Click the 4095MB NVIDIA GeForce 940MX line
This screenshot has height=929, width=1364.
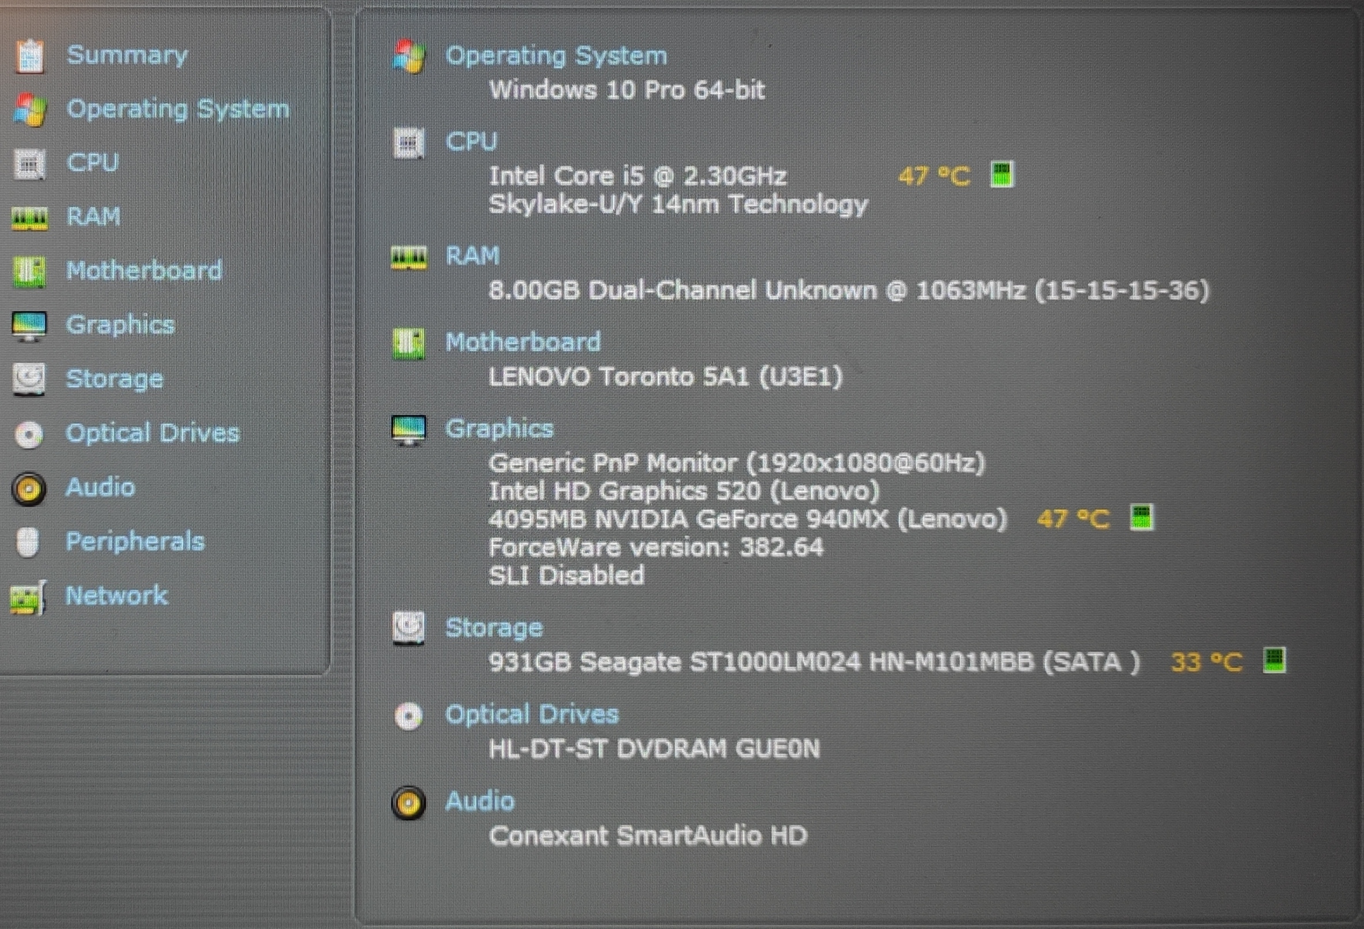point(748,519)
